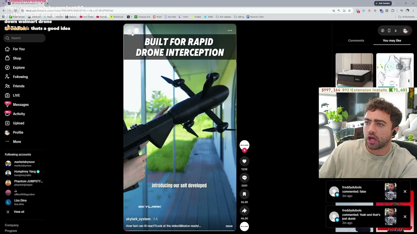Dismiss the 'Yeah and that's just dumb' notification
417x234 pixels.
[x=405, y=217]
